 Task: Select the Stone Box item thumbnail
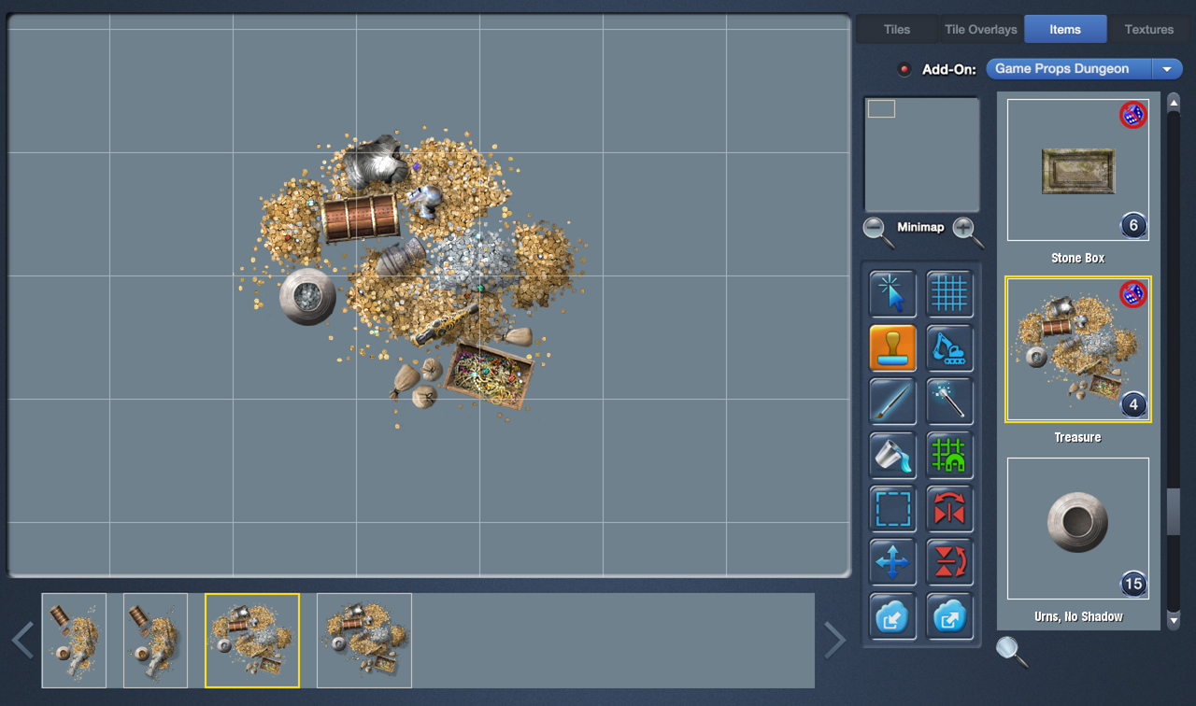point(1078,171)
